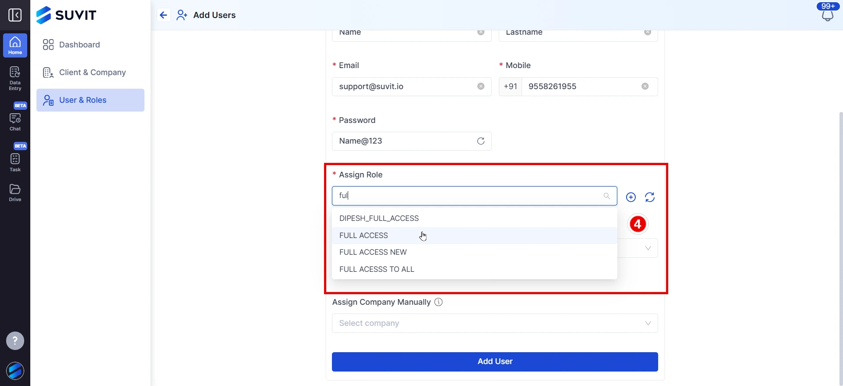
Task: Open the Data Entry section
Action: pyautogui.click(x=15, y=79)
